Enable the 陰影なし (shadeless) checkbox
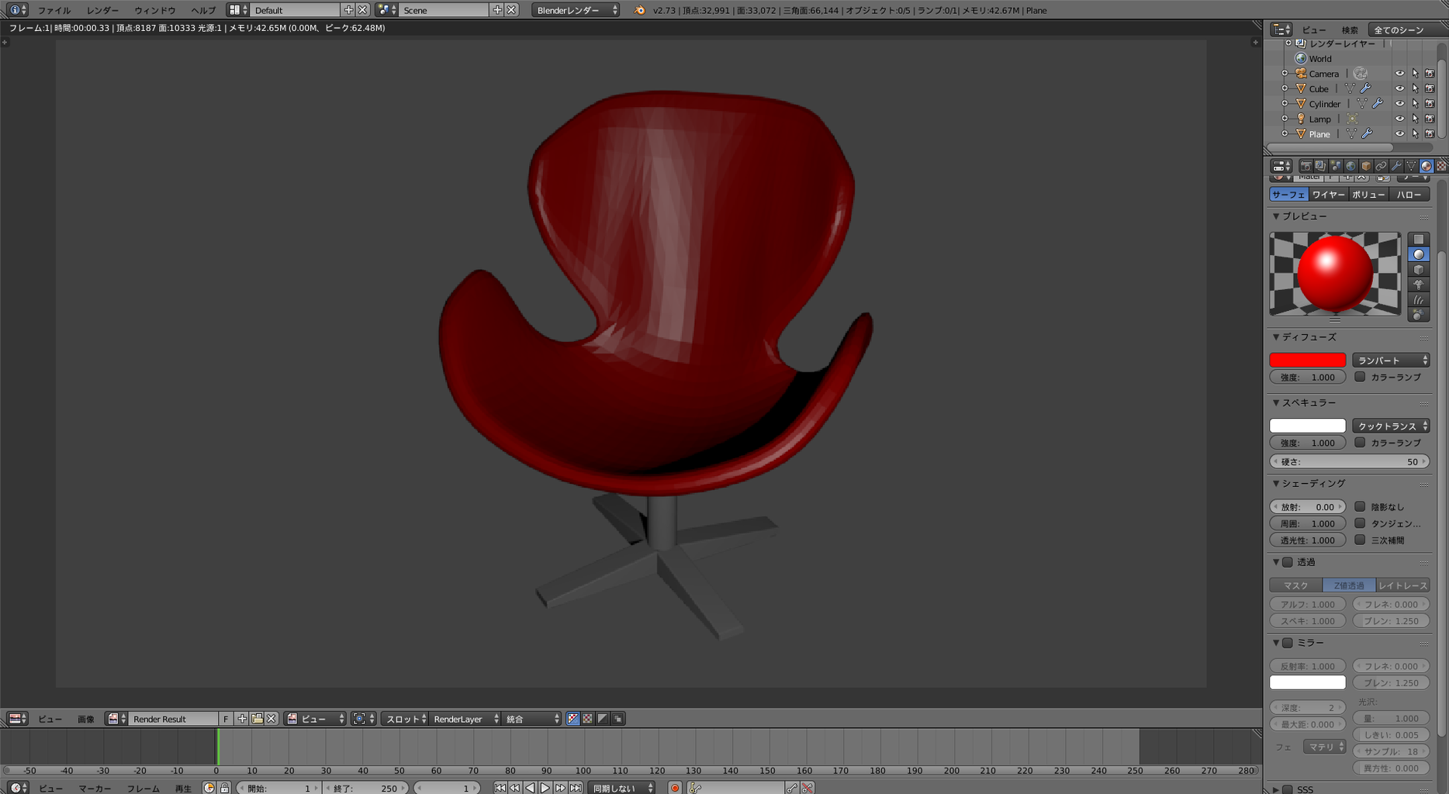1449x794 pixels. [x=1360, y=506]
